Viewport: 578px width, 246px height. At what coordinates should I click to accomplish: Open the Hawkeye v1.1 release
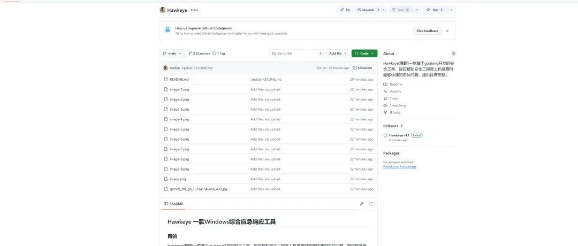click(399, 135)
